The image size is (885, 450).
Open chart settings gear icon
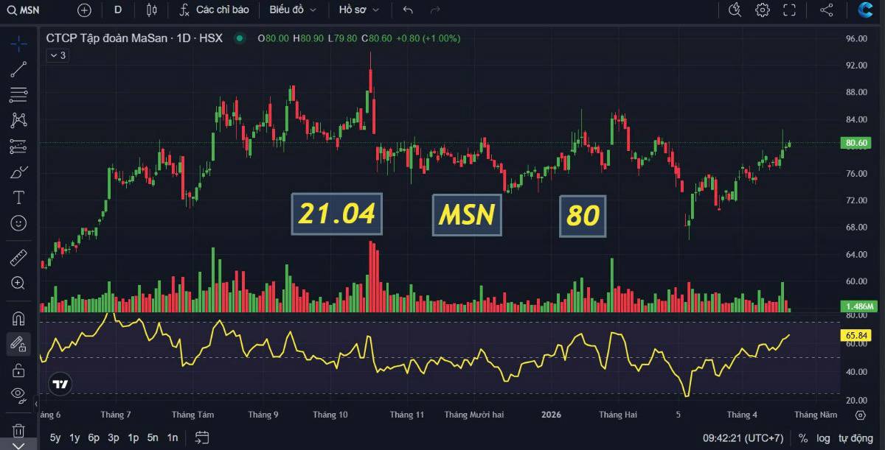point(763,10)
